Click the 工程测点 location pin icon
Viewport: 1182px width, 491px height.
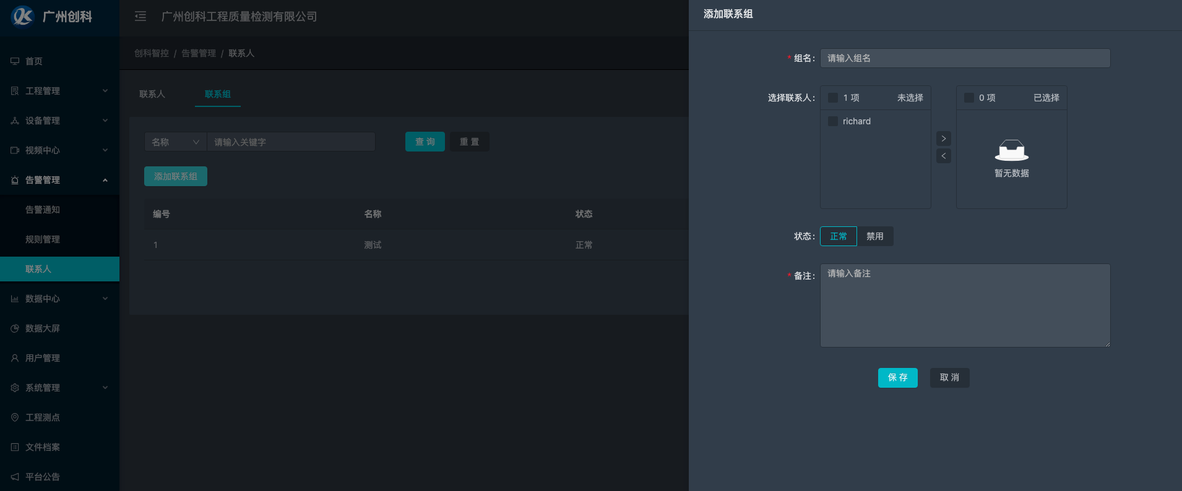pyautogui.click(x=15, y=417)
